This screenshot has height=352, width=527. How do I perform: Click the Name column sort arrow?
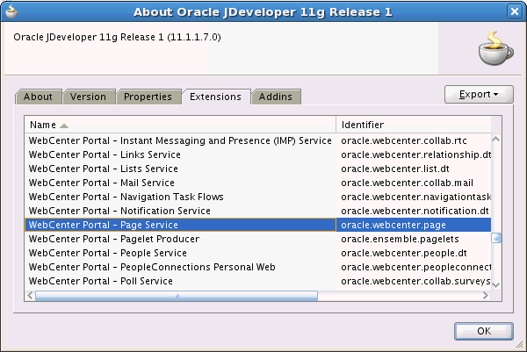tap(64, 126)
